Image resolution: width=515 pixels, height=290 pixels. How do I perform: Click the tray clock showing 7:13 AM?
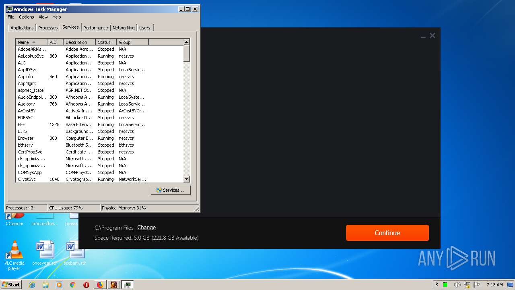(494, 285)
